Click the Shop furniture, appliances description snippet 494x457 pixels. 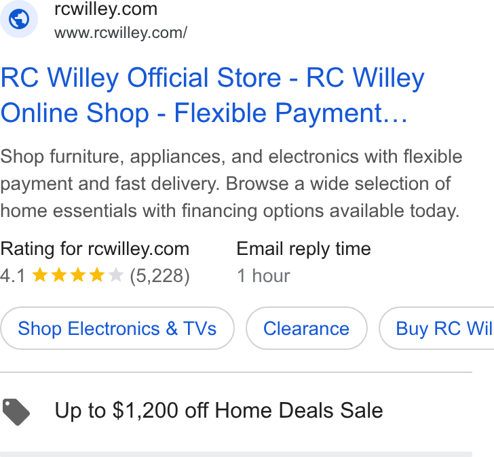(231, 184)
